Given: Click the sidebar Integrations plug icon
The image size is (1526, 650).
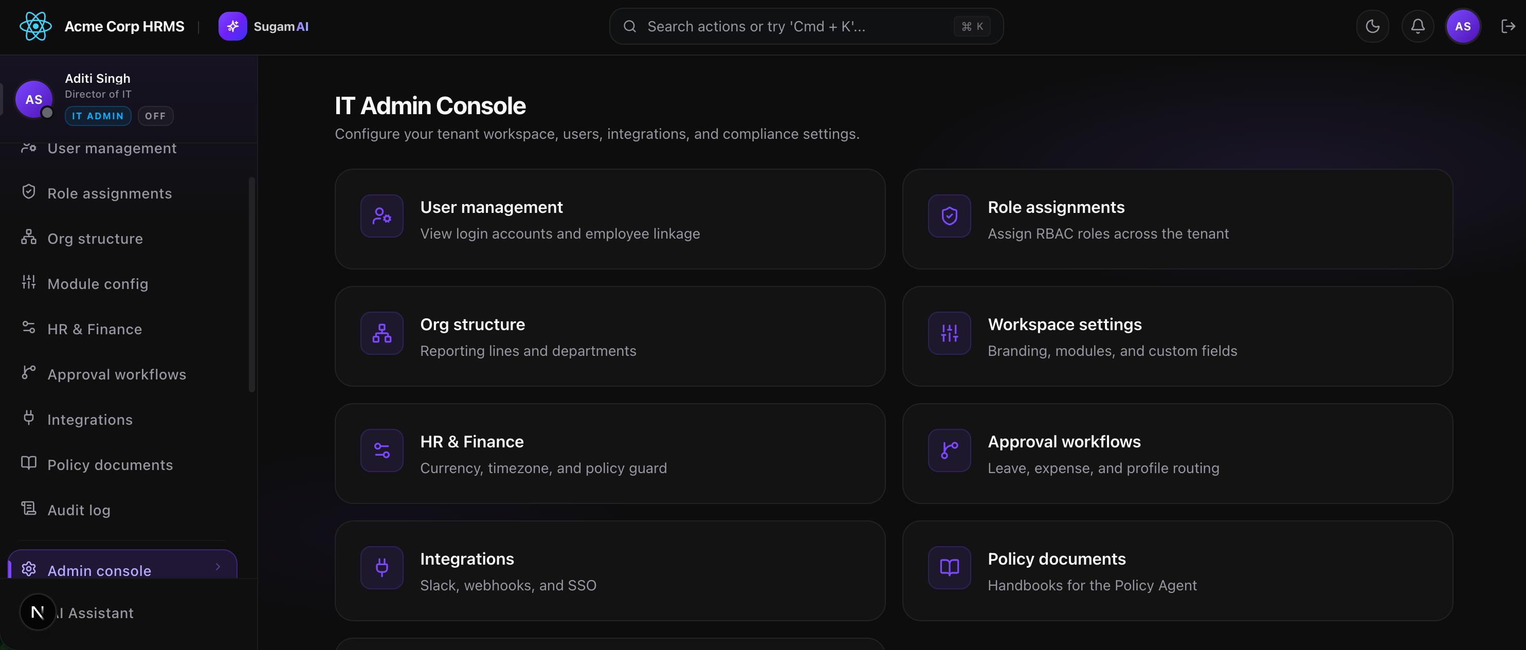Looking at the screenshot, I should tap(28, 418).
